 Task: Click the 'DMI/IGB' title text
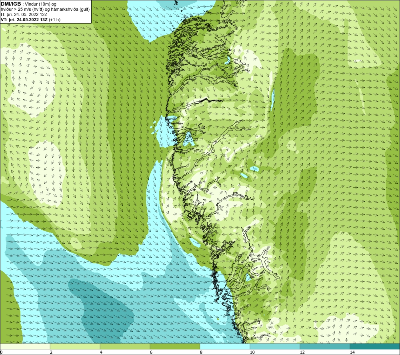[11, 4]
